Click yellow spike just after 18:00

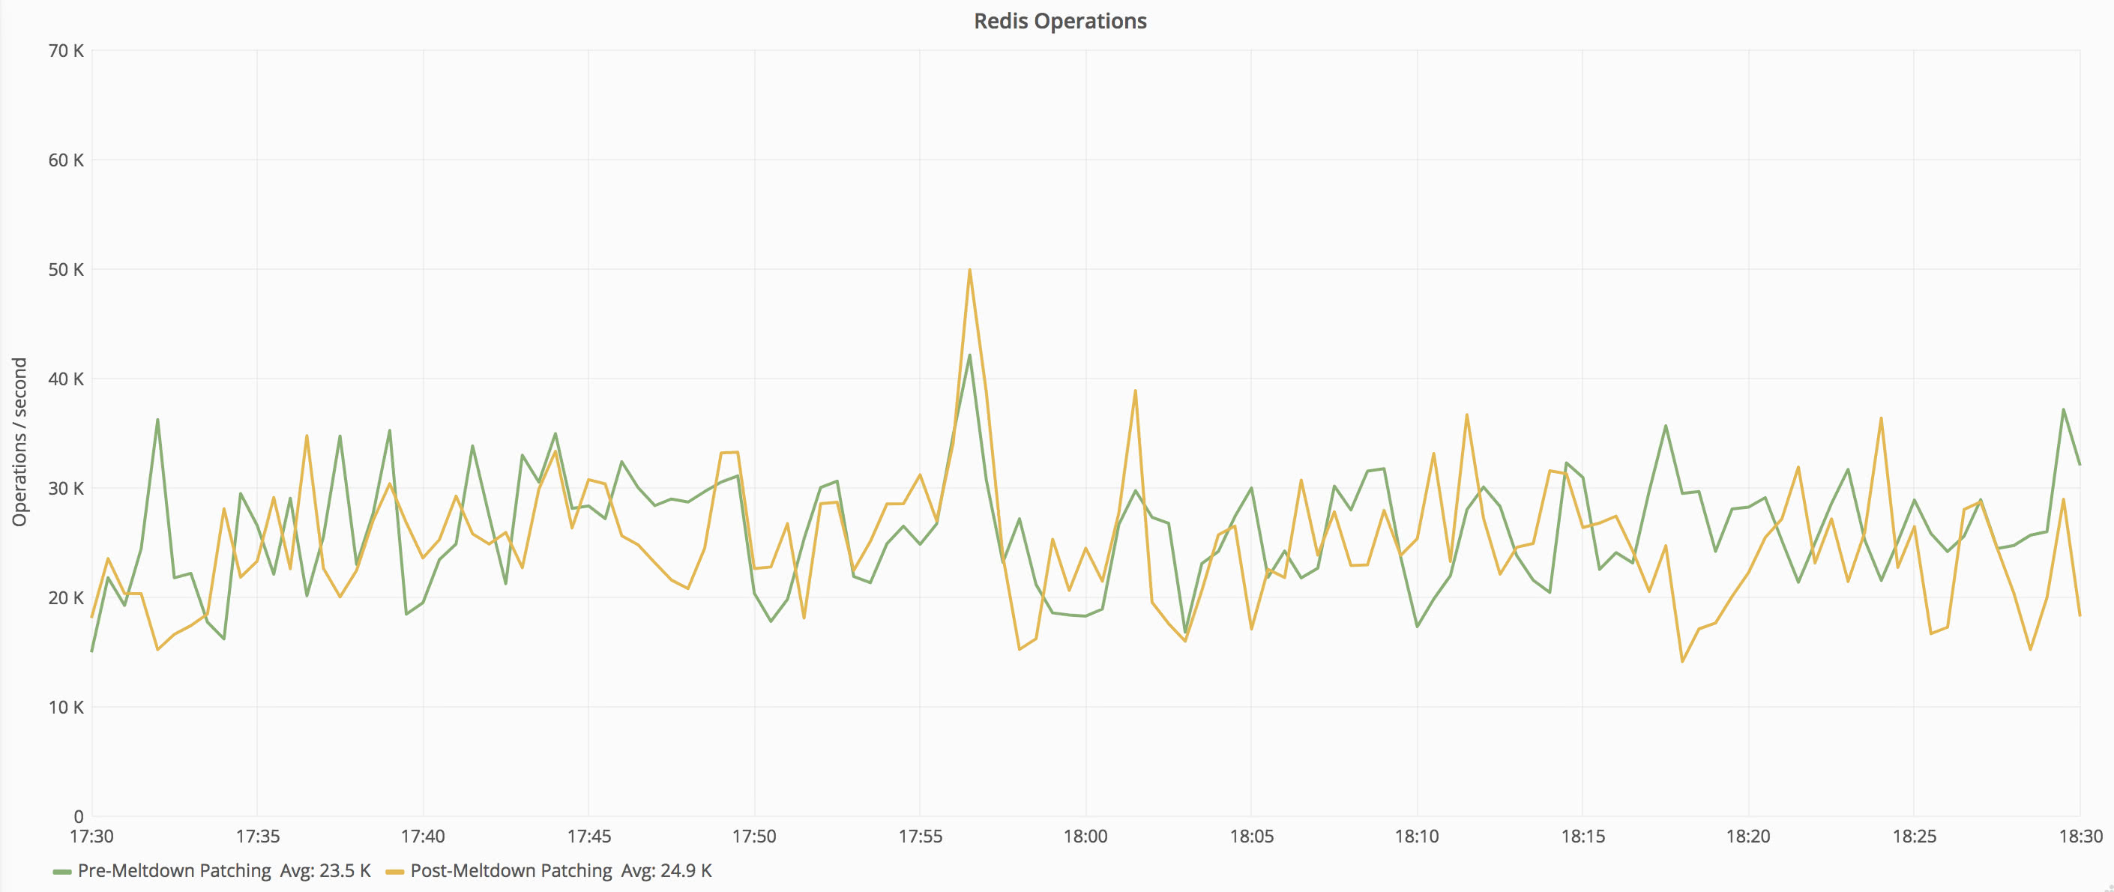(1135, 391)
